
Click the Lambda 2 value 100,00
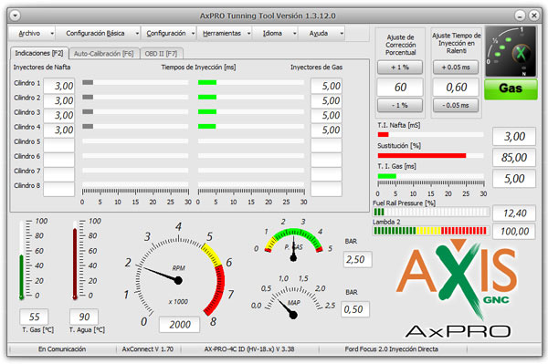coord(513,231)
